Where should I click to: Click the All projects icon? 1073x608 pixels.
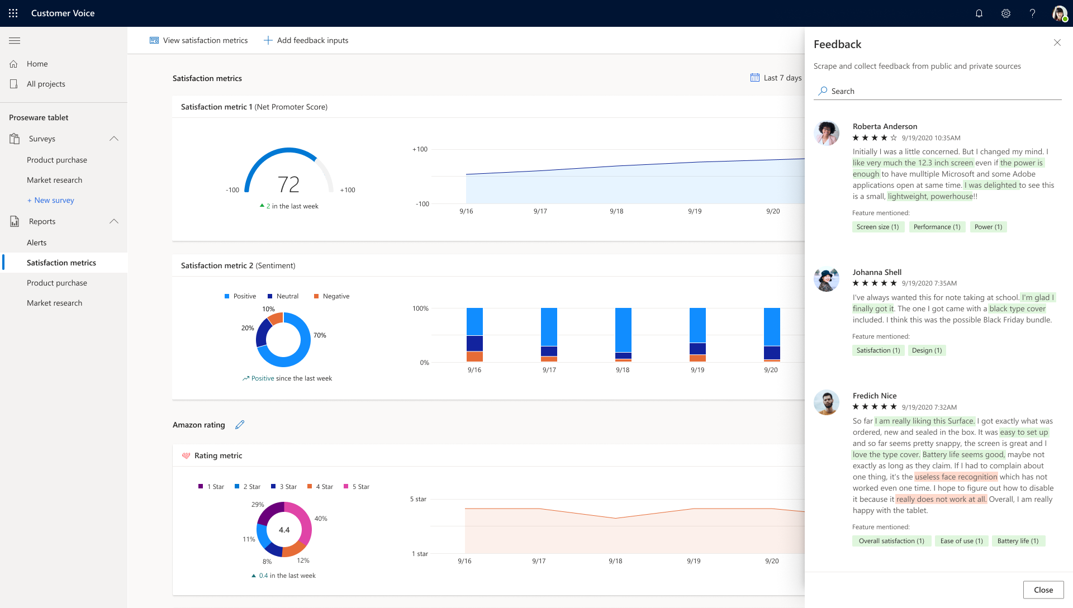point(14,84)
